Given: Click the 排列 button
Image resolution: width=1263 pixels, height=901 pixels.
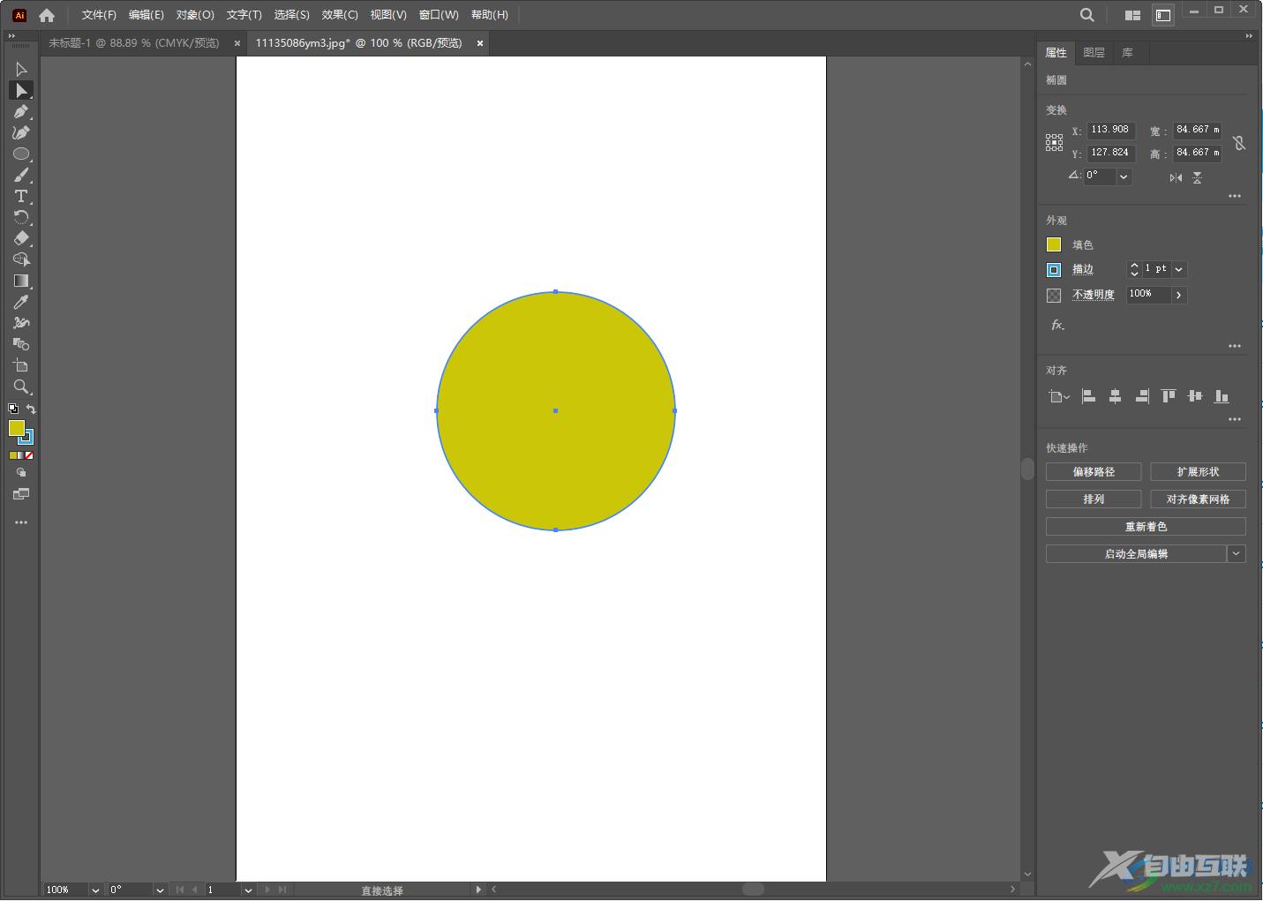Looking at the screenshot, I should coord(1094,499).
